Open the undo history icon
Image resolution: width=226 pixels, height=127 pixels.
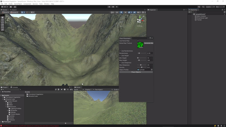pyautogui.click(x=199, y=7)
